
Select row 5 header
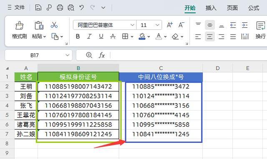7,115
